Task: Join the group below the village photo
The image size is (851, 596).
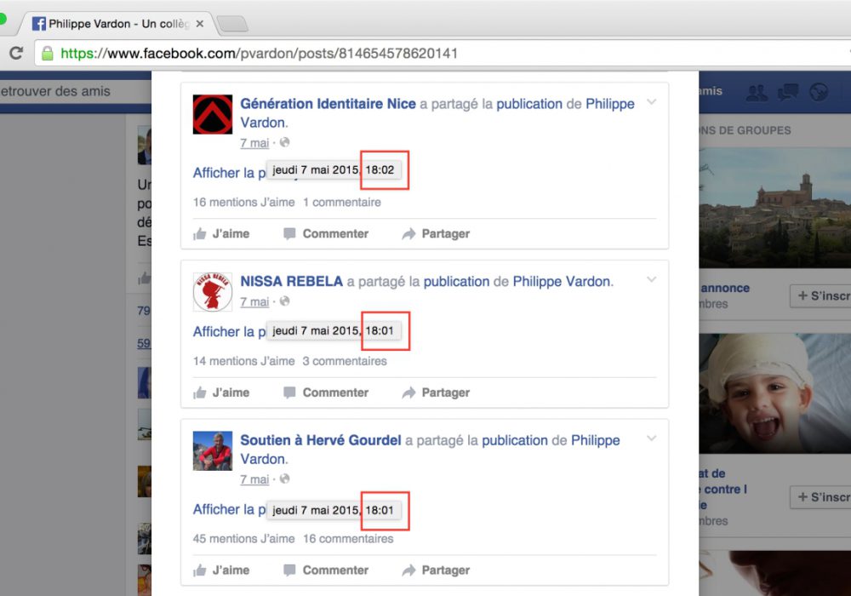Action: [x=820, y=295]
